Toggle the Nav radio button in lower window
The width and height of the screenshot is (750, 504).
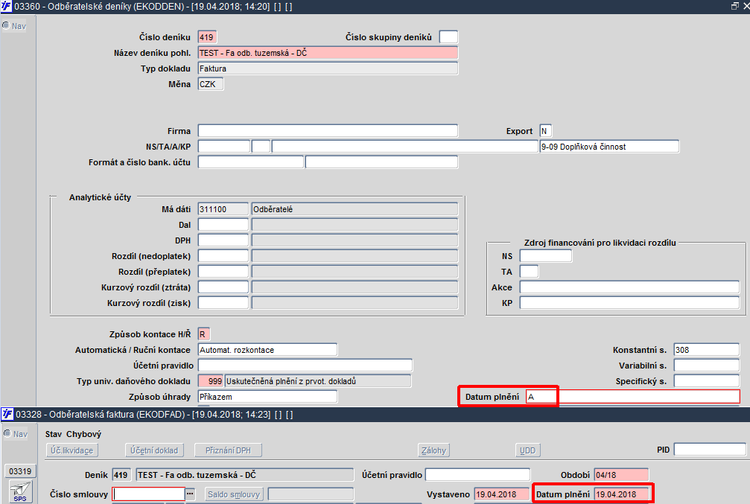[x=7, y=433]
